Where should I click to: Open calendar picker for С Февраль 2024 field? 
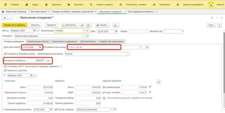[31, 75]
